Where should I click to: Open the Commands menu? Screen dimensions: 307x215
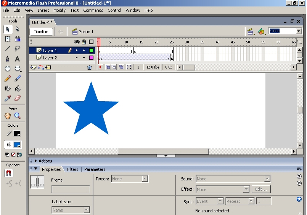pyautogui.click(x=93, y=10)
